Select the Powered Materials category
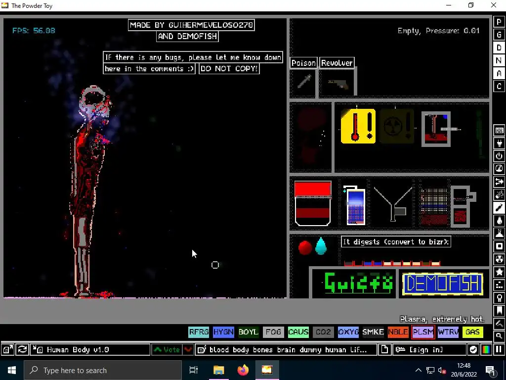506x380 pixels. point(499,156)
